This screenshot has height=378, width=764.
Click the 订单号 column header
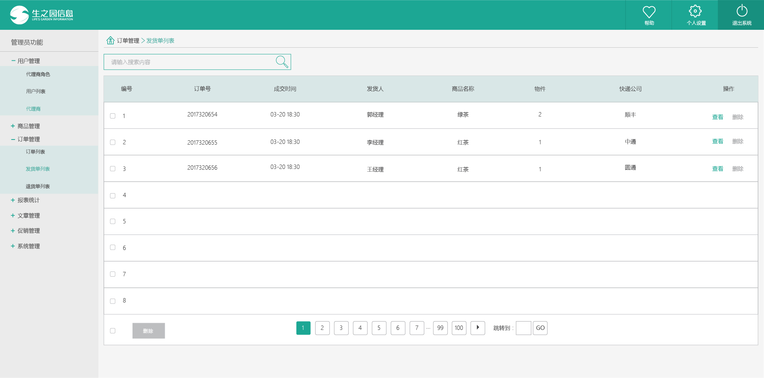pos(203,89)
